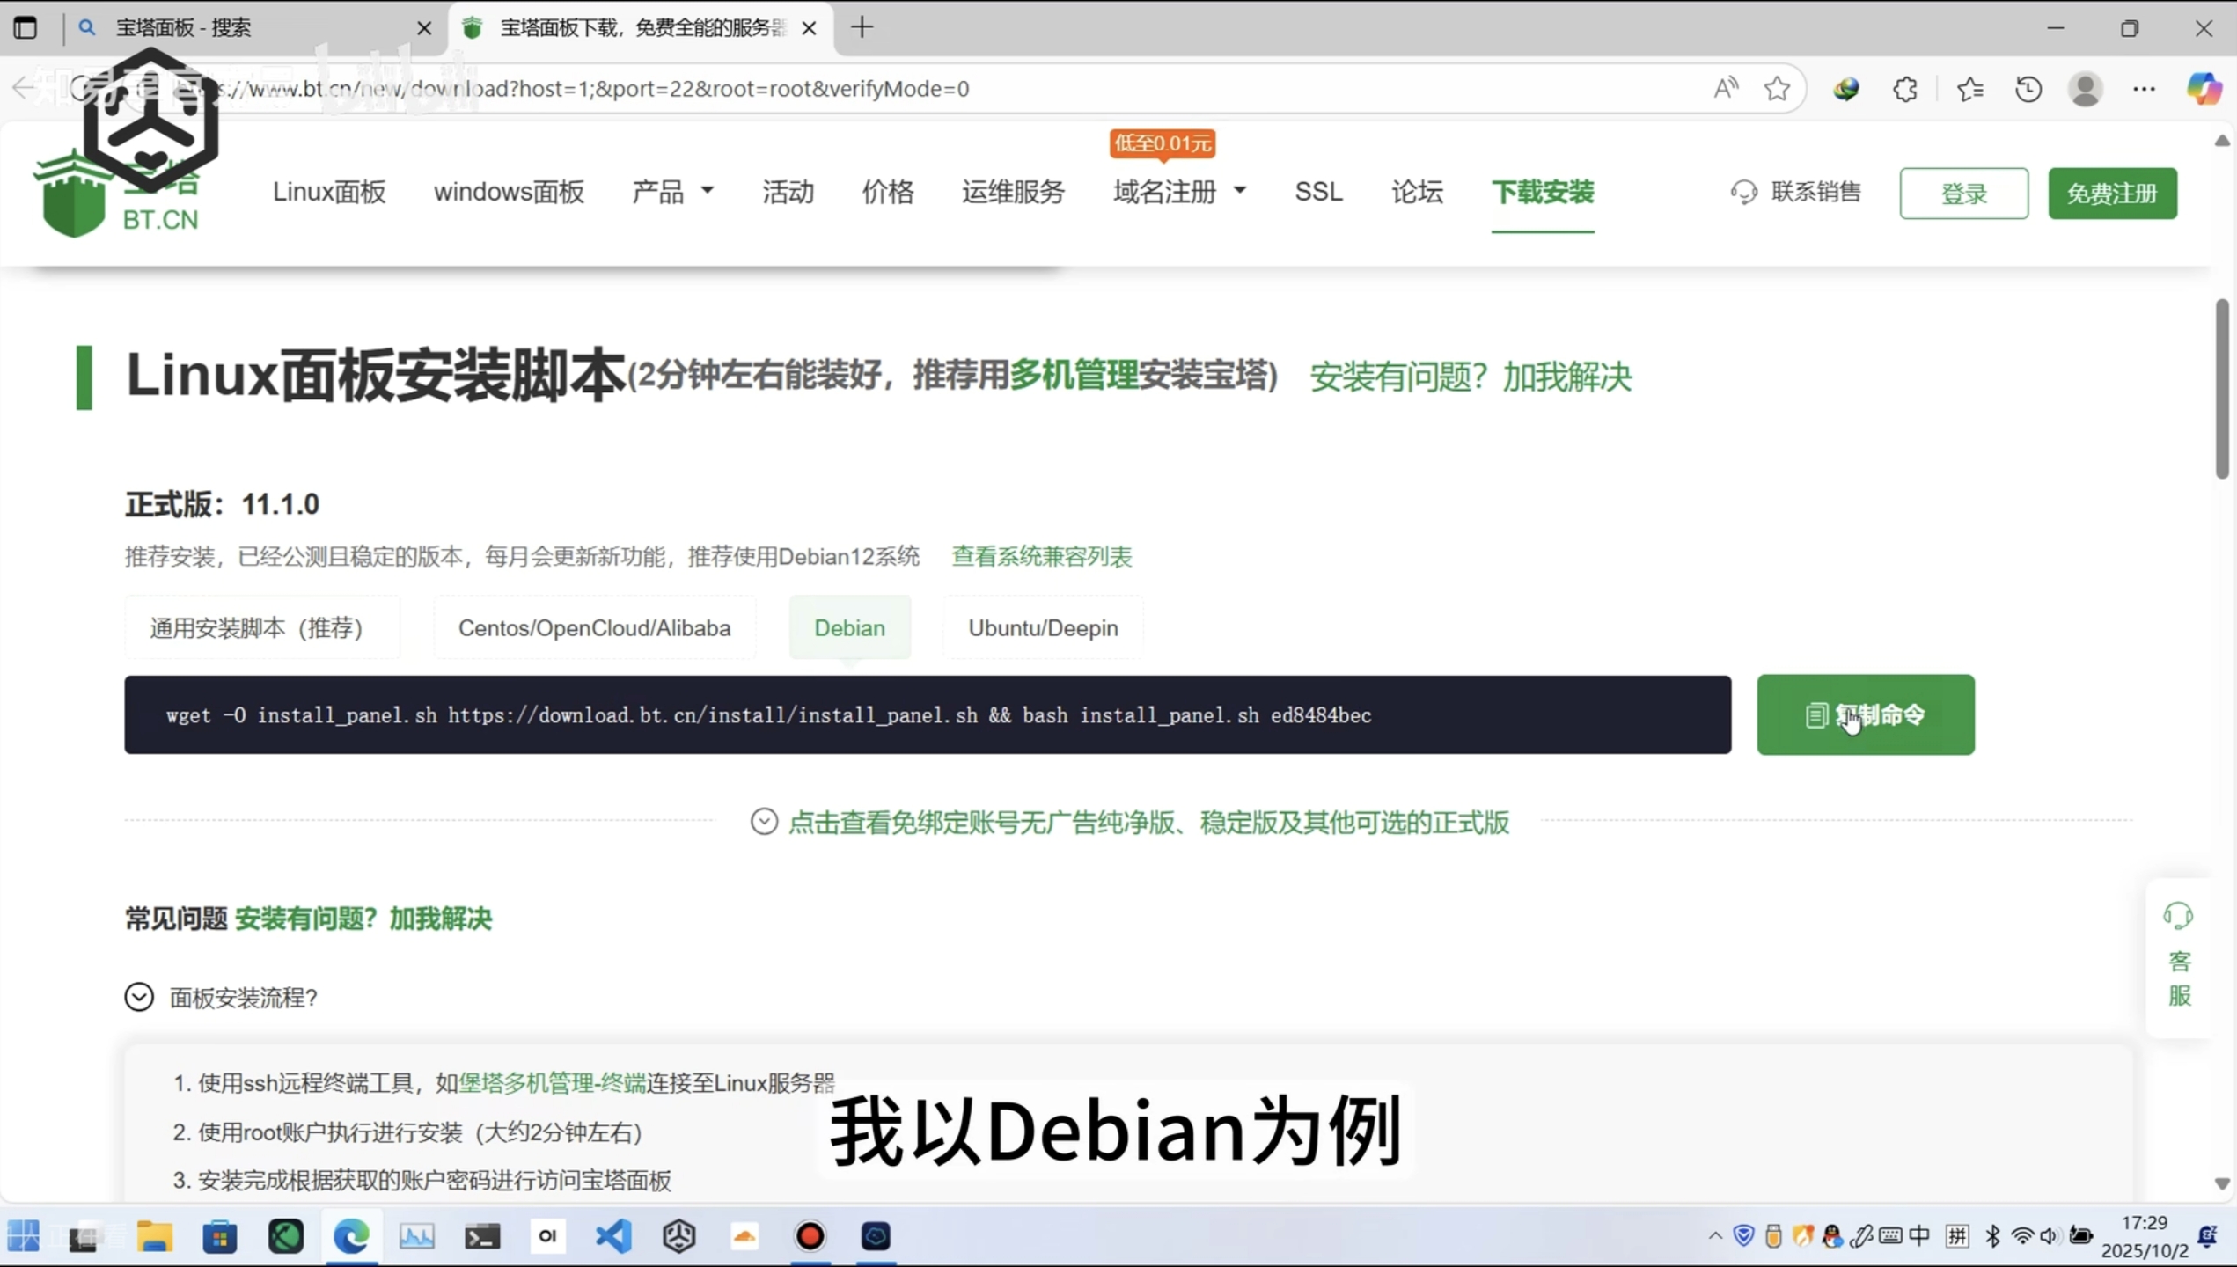The width and height of the screenshot is (2237, 1267).
Task: Open browser extensions puzzle icon
Action: 1905,89
